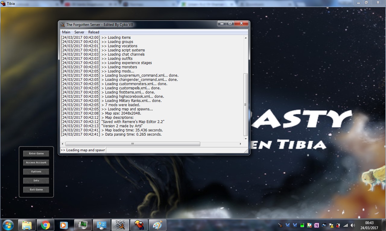Click Enter Game button in Tibia client

click(36, 153)
